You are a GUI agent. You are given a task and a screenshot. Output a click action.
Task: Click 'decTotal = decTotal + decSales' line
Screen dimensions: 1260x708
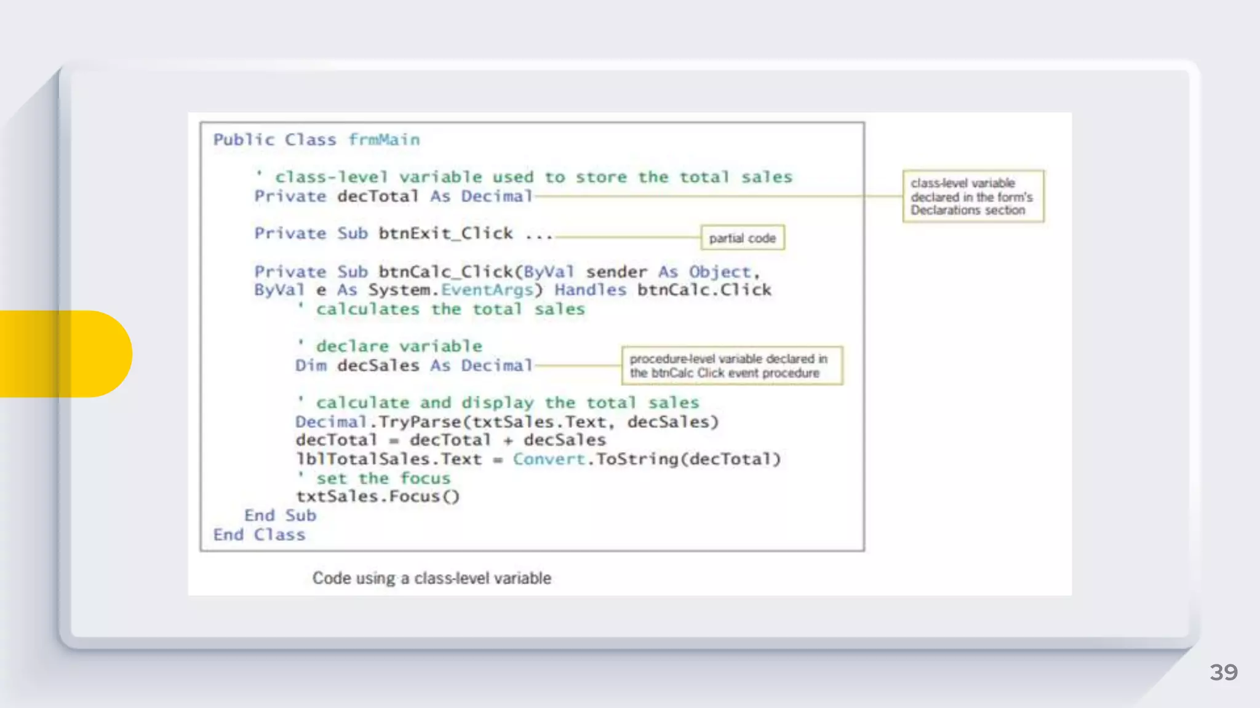pyautogui.click(x=450, y=441)
